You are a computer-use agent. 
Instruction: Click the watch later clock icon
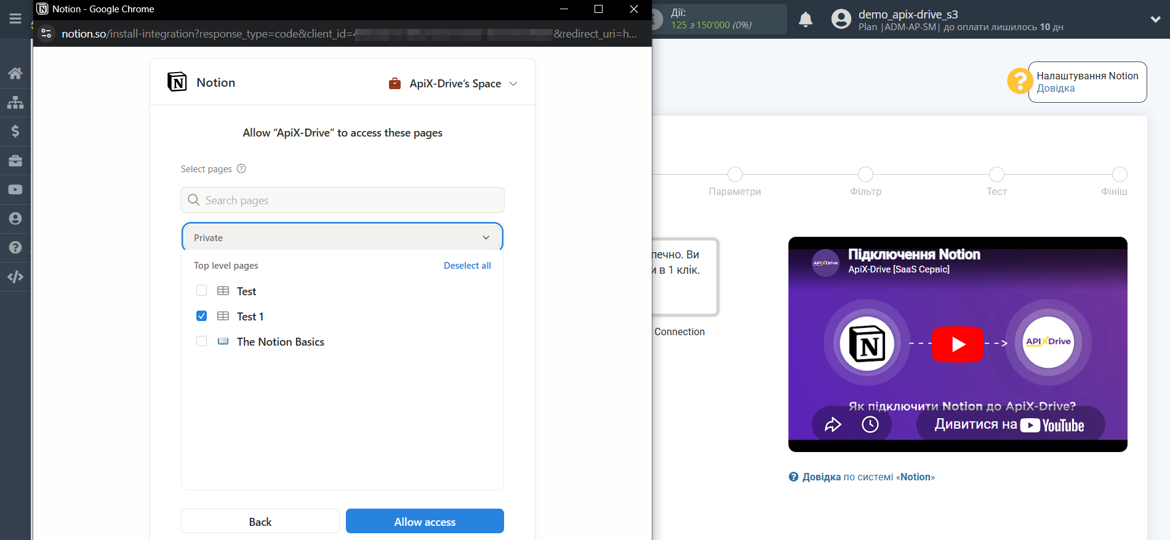870,424
